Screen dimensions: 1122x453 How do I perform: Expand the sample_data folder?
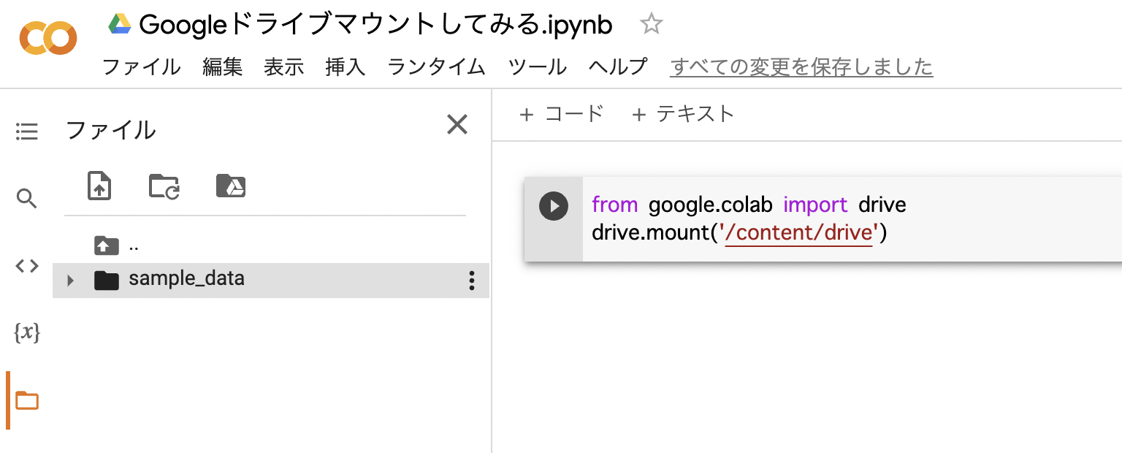[x=69, y=280]
